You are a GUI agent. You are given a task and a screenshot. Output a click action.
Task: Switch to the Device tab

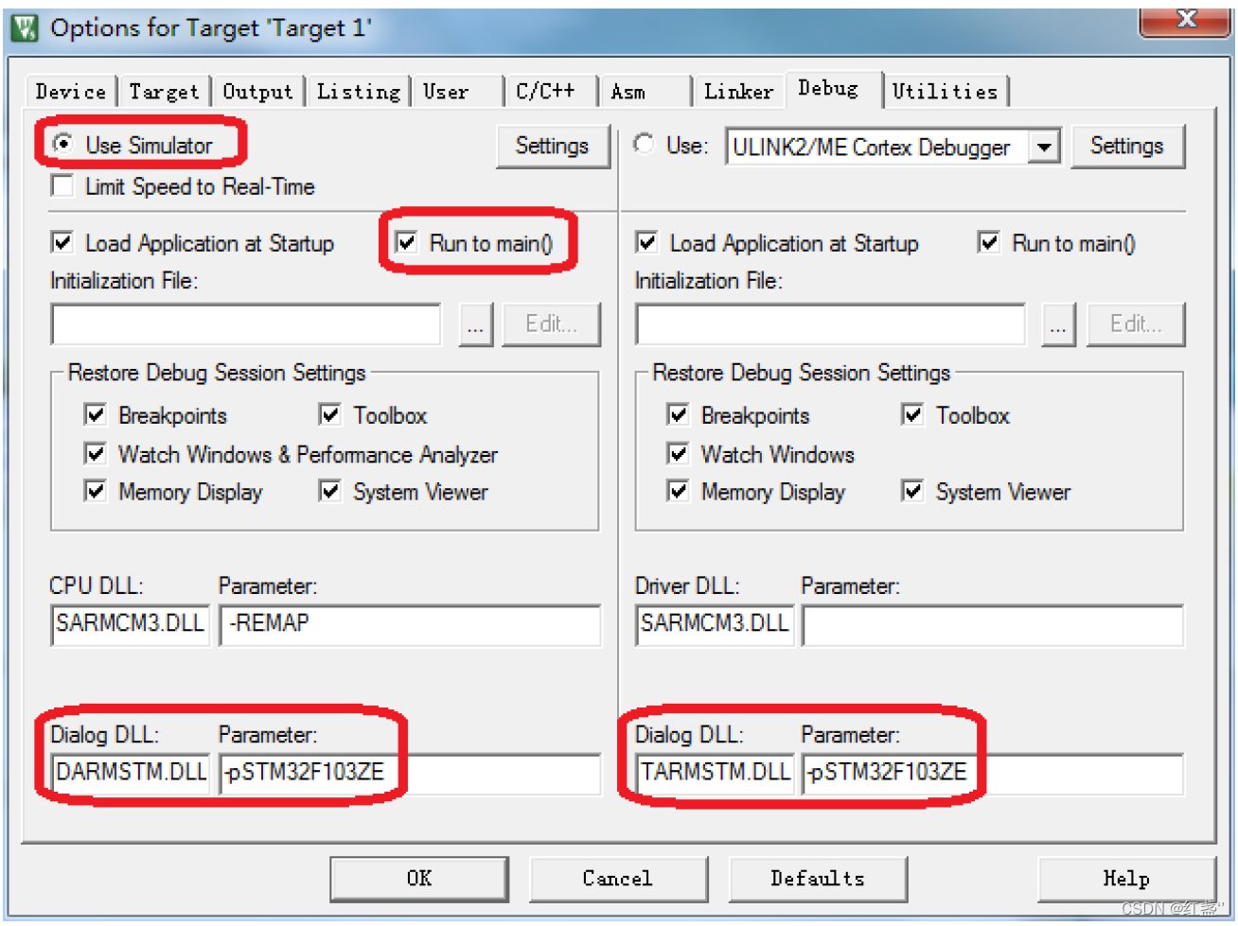click(x=71, y=92)
